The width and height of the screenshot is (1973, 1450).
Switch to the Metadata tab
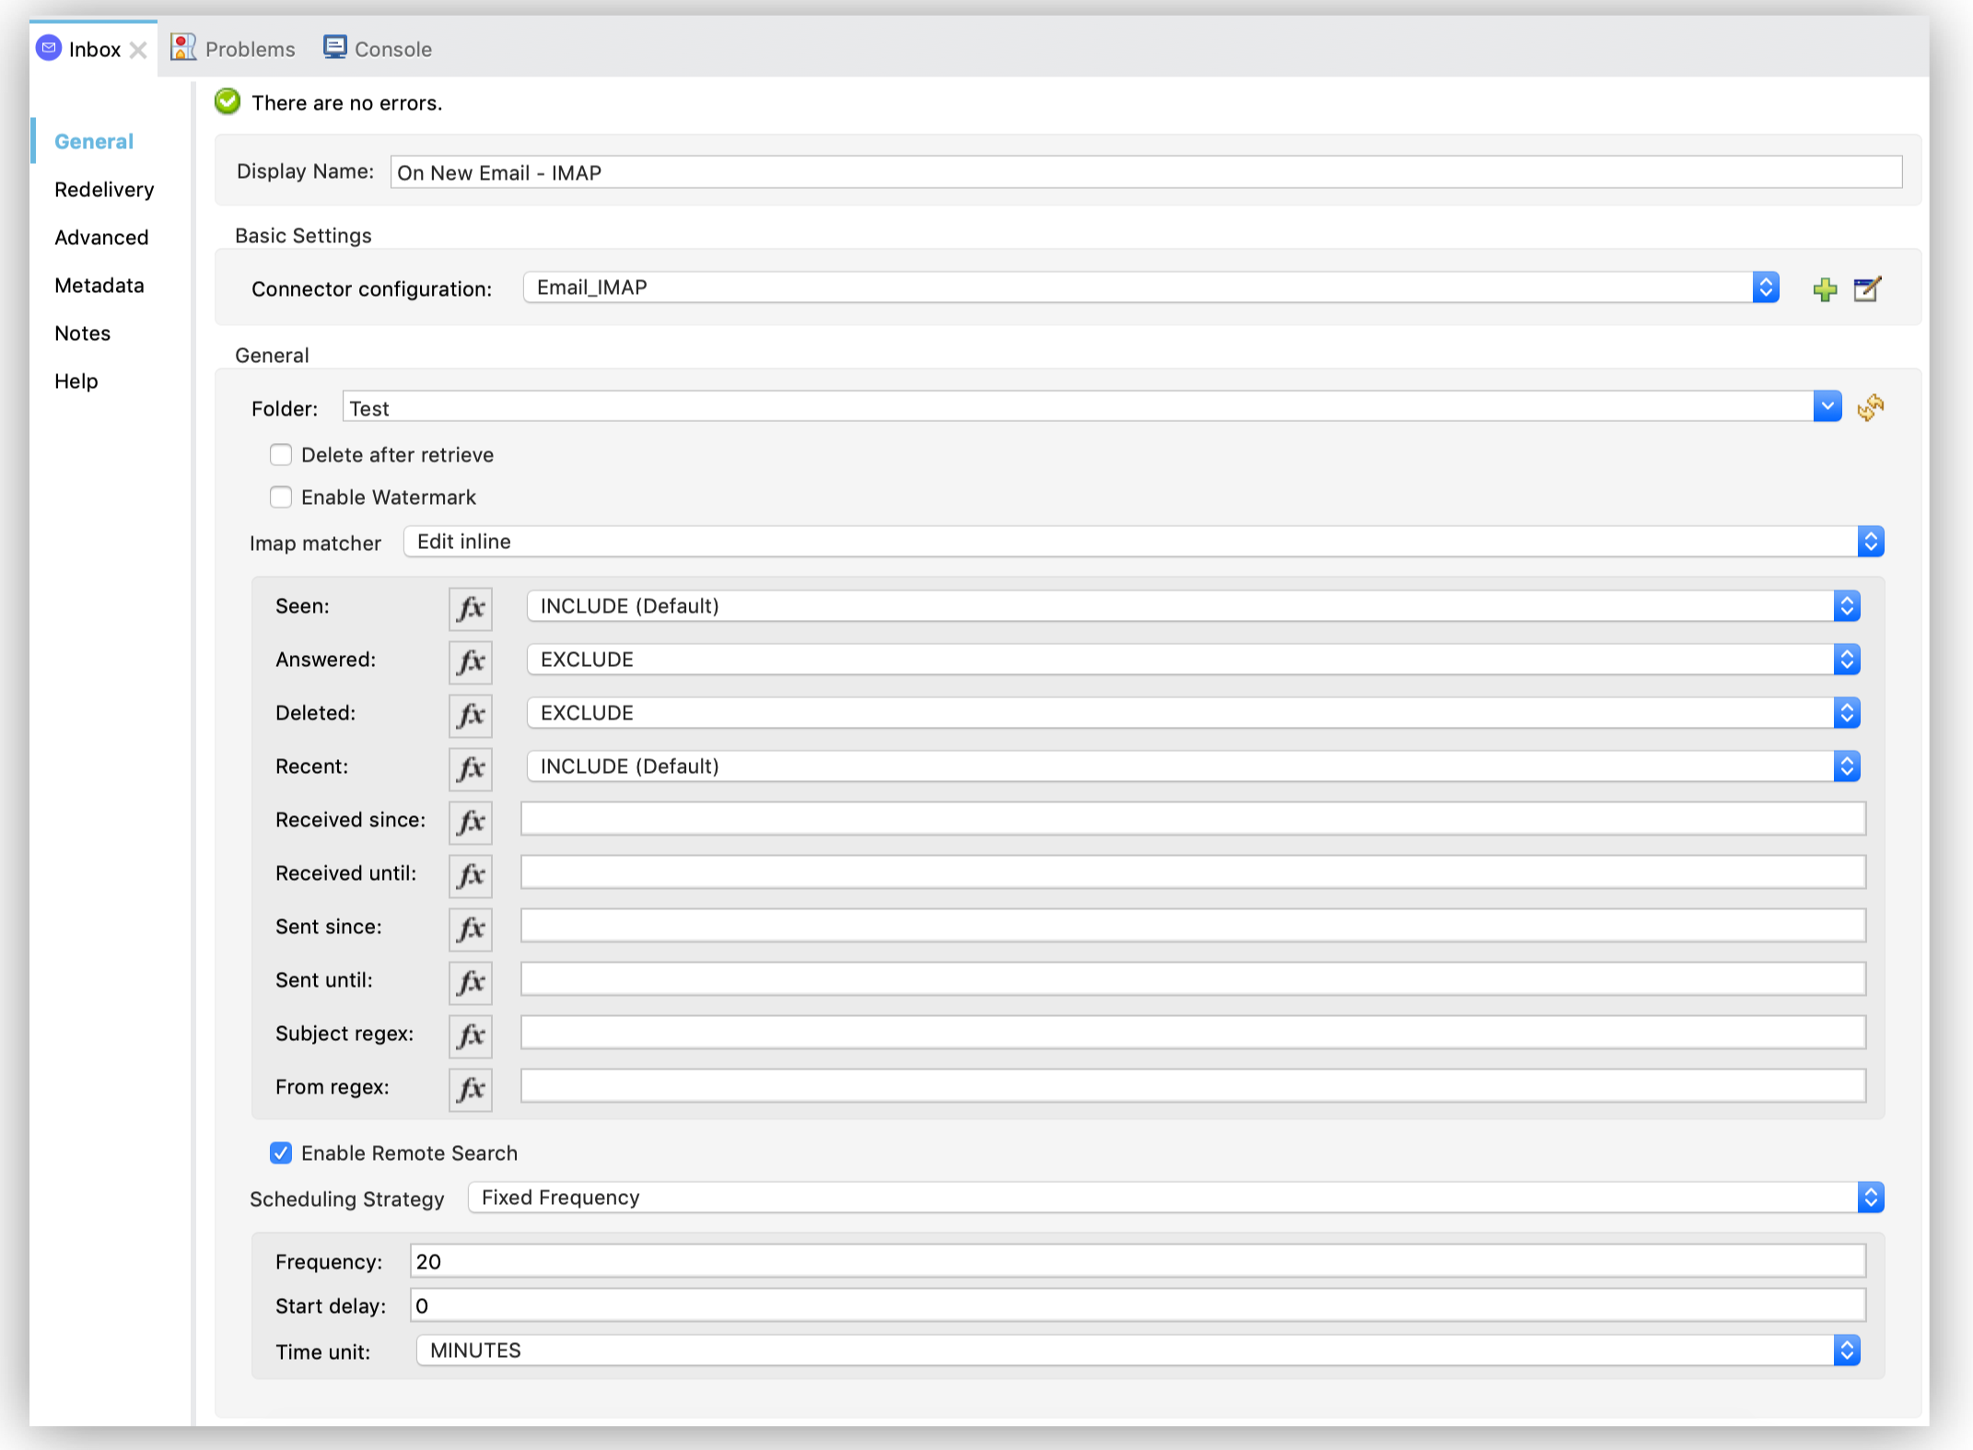[98, 285]
